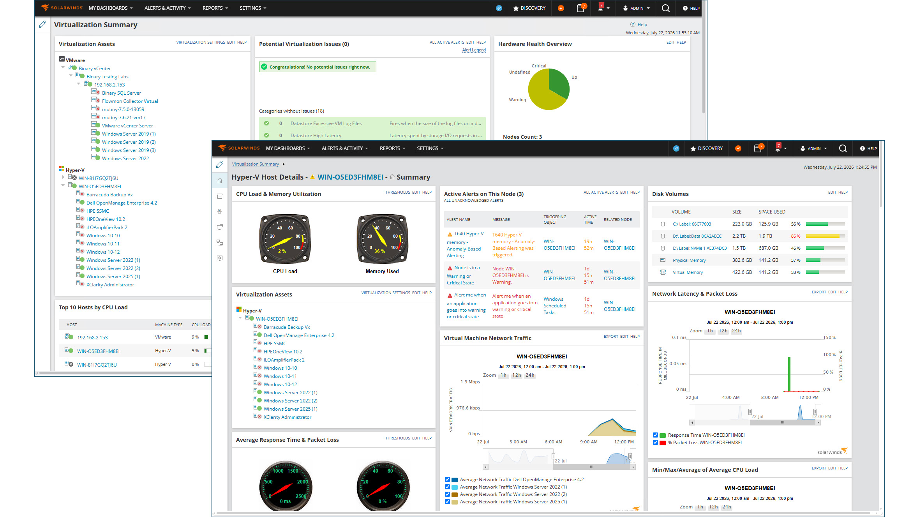Click orange plus icon in Virtualization Summary navbar
The image size is (919, 517).
pos(561,8)
